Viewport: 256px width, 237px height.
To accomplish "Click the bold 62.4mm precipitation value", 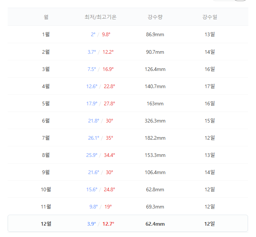I will (155, 224).
